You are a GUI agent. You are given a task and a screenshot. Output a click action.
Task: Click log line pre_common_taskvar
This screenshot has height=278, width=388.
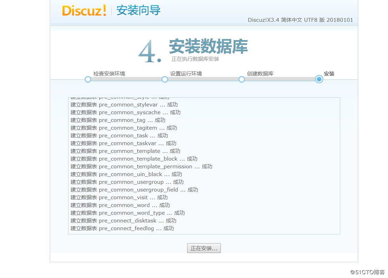[124, 143]
